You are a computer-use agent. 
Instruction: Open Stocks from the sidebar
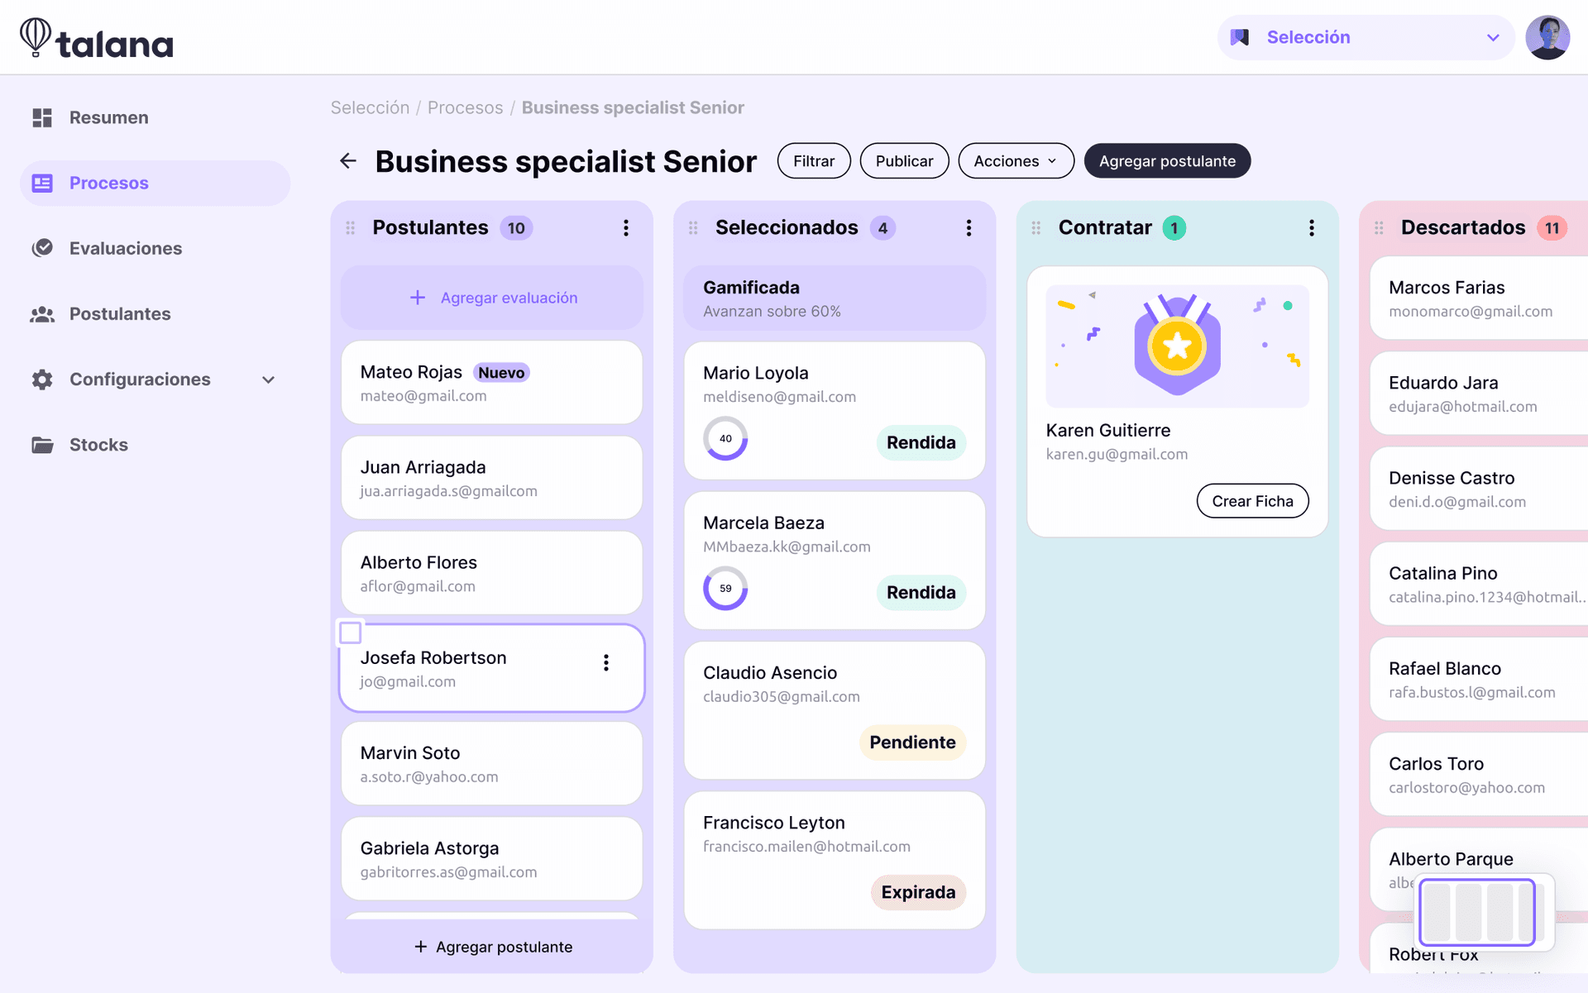pos(98,445)
